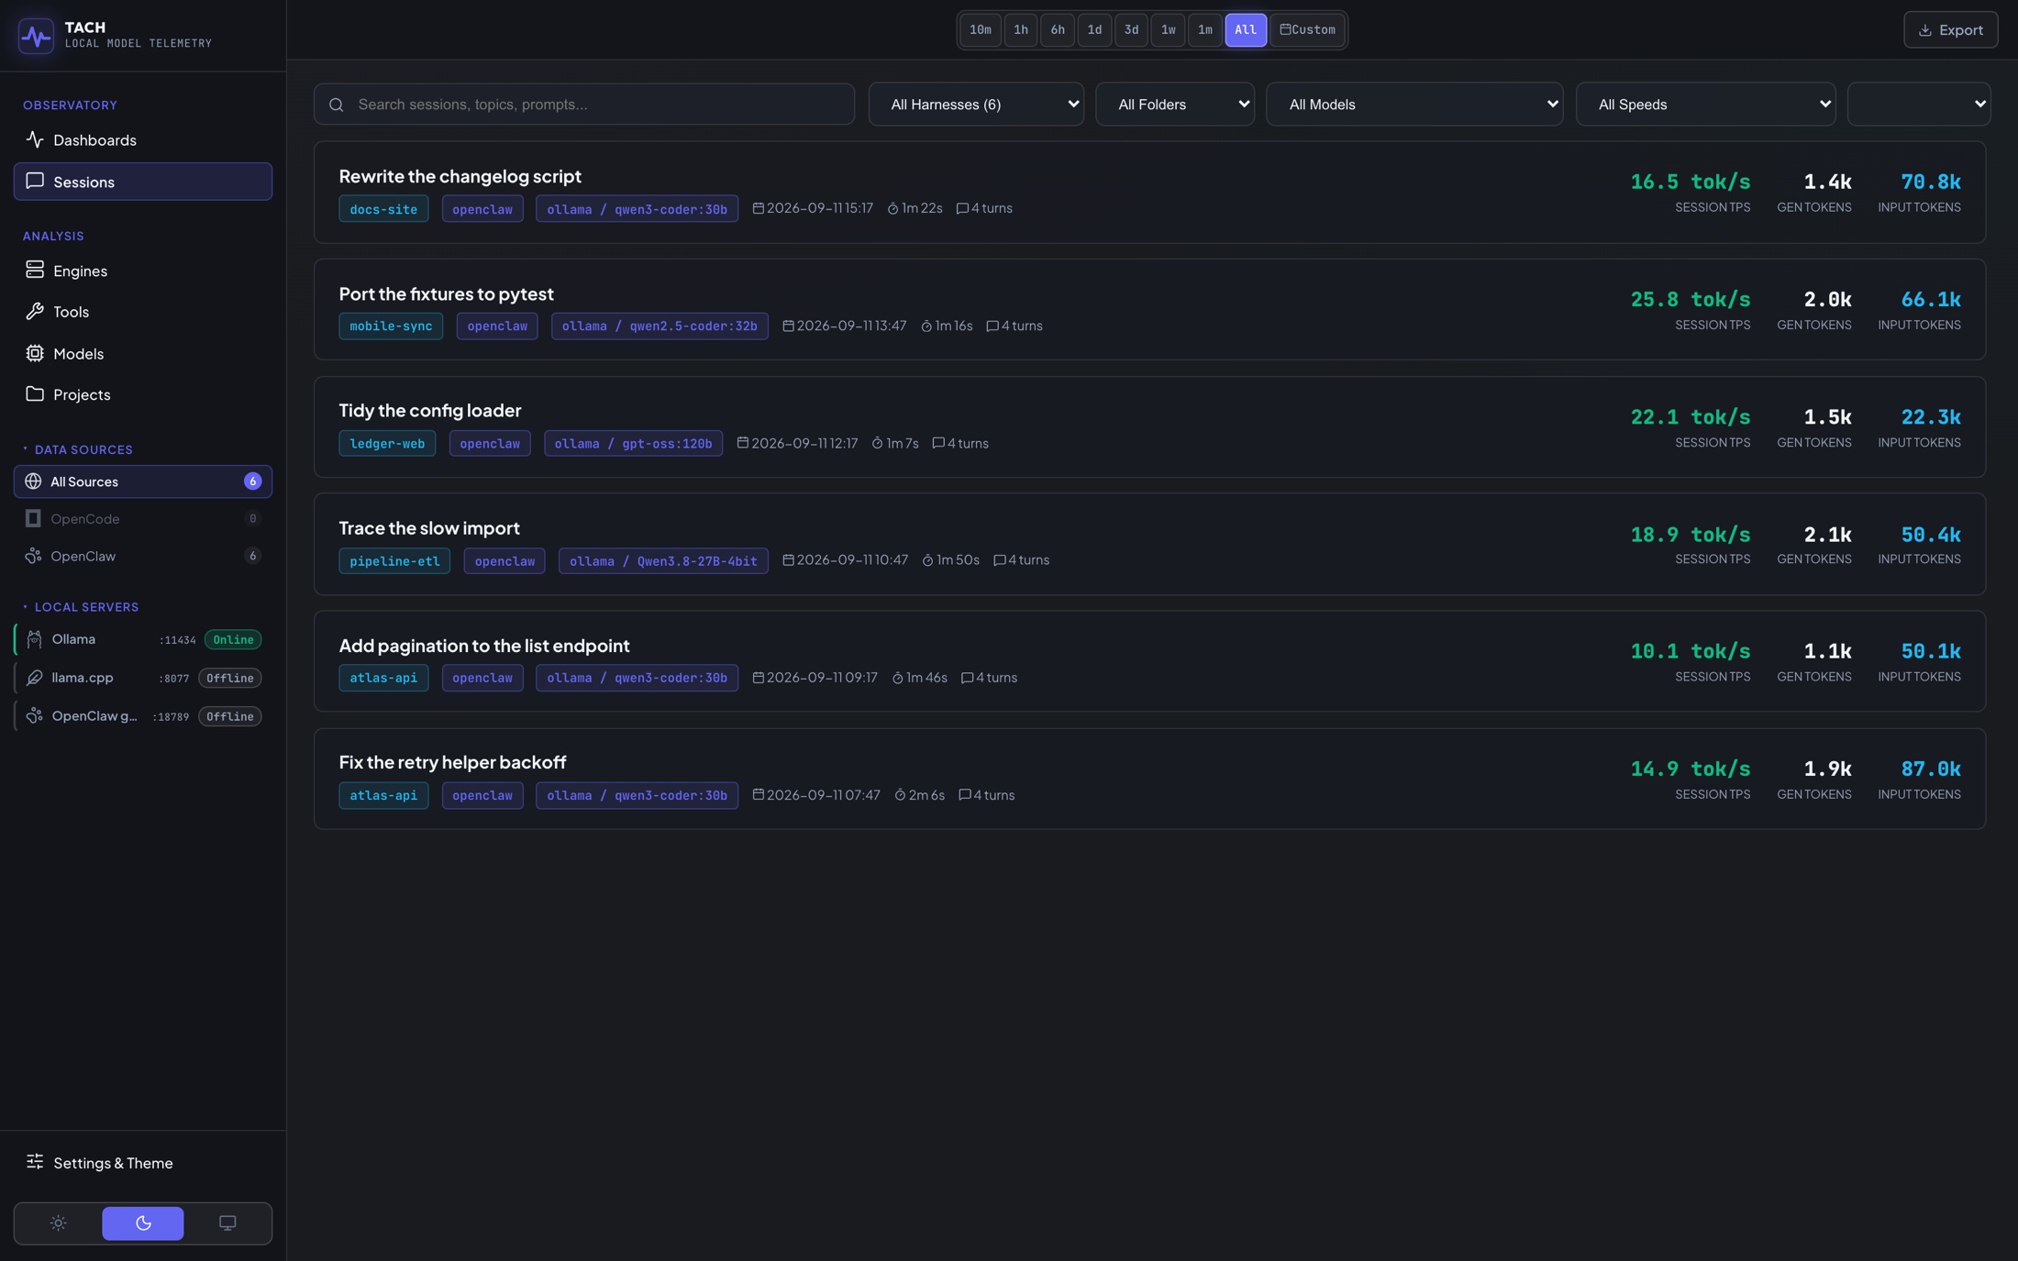2018x1261 pixels.
Task: Open the All Folders dropdown
Action: [1175, 105]
